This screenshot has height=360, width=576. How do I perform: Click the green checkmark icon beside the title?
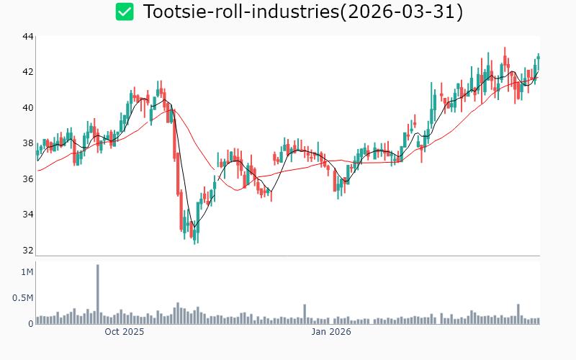pos(125,12)
